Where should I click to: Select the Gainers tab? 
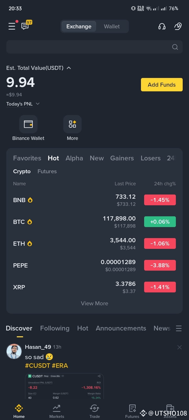(122, 158)
